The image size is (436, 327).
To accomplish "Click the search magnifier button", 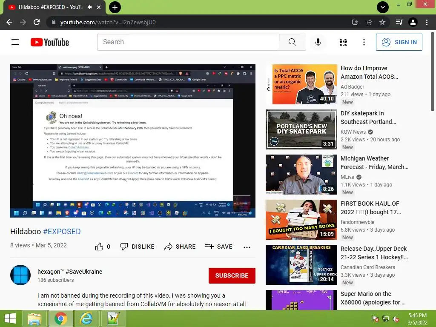I will [x=292, y=42].
